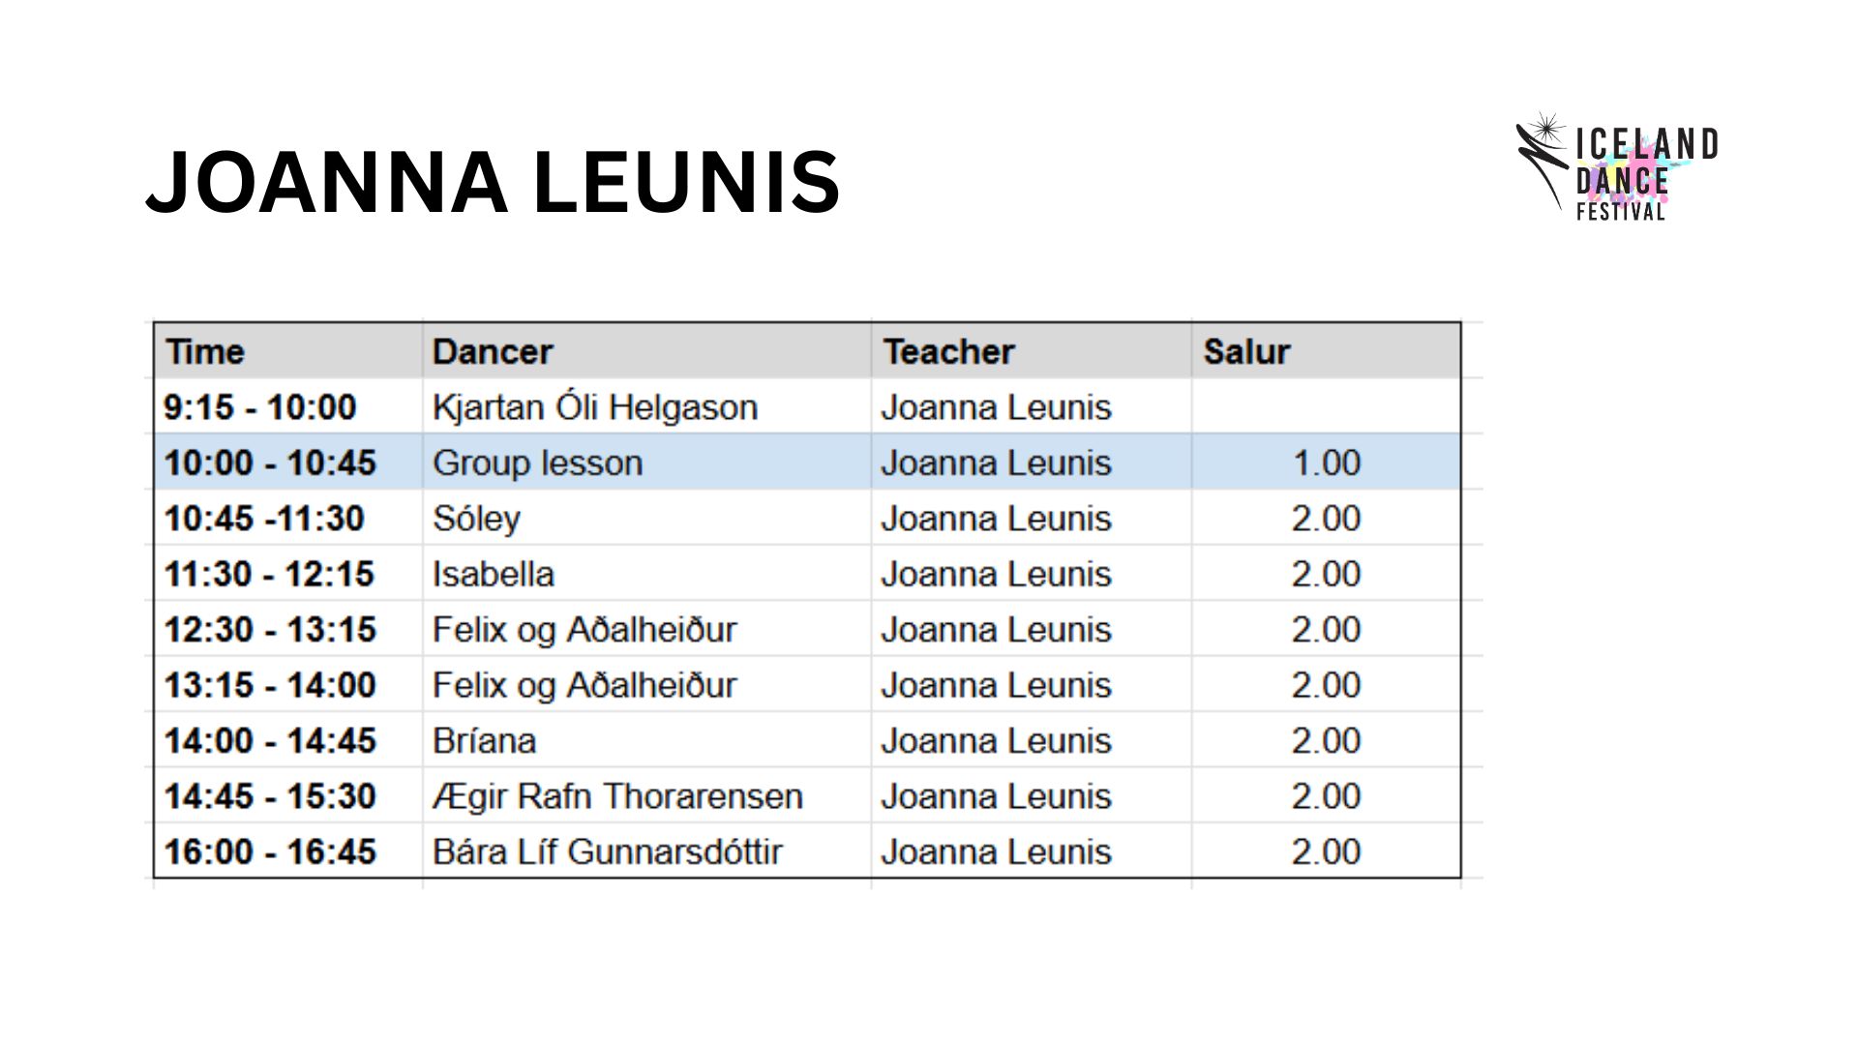The height and width of the screenshot is (1045, 1858).
Task: Click the 9:15 - 10:00 time cell
Action: click(x=288, y=406)
